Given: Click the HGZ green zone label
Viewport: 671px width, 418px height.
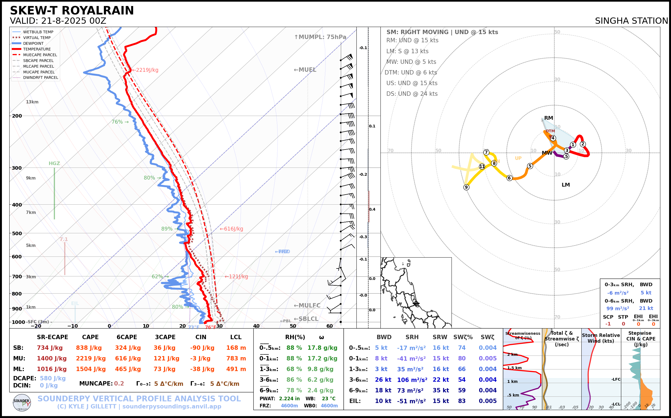Looking at the screenshot, I should (x=54, y=163).
